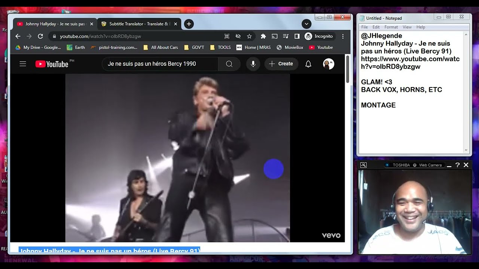This screenshot has width=479, height=269.
Task: Click the Cast icon in Chrome toolbar
Action: (x=274, y=36)
